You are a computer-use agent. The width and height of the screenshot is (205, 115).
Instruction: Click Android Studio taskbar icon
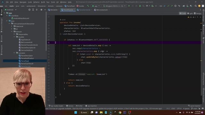[111, 112]
